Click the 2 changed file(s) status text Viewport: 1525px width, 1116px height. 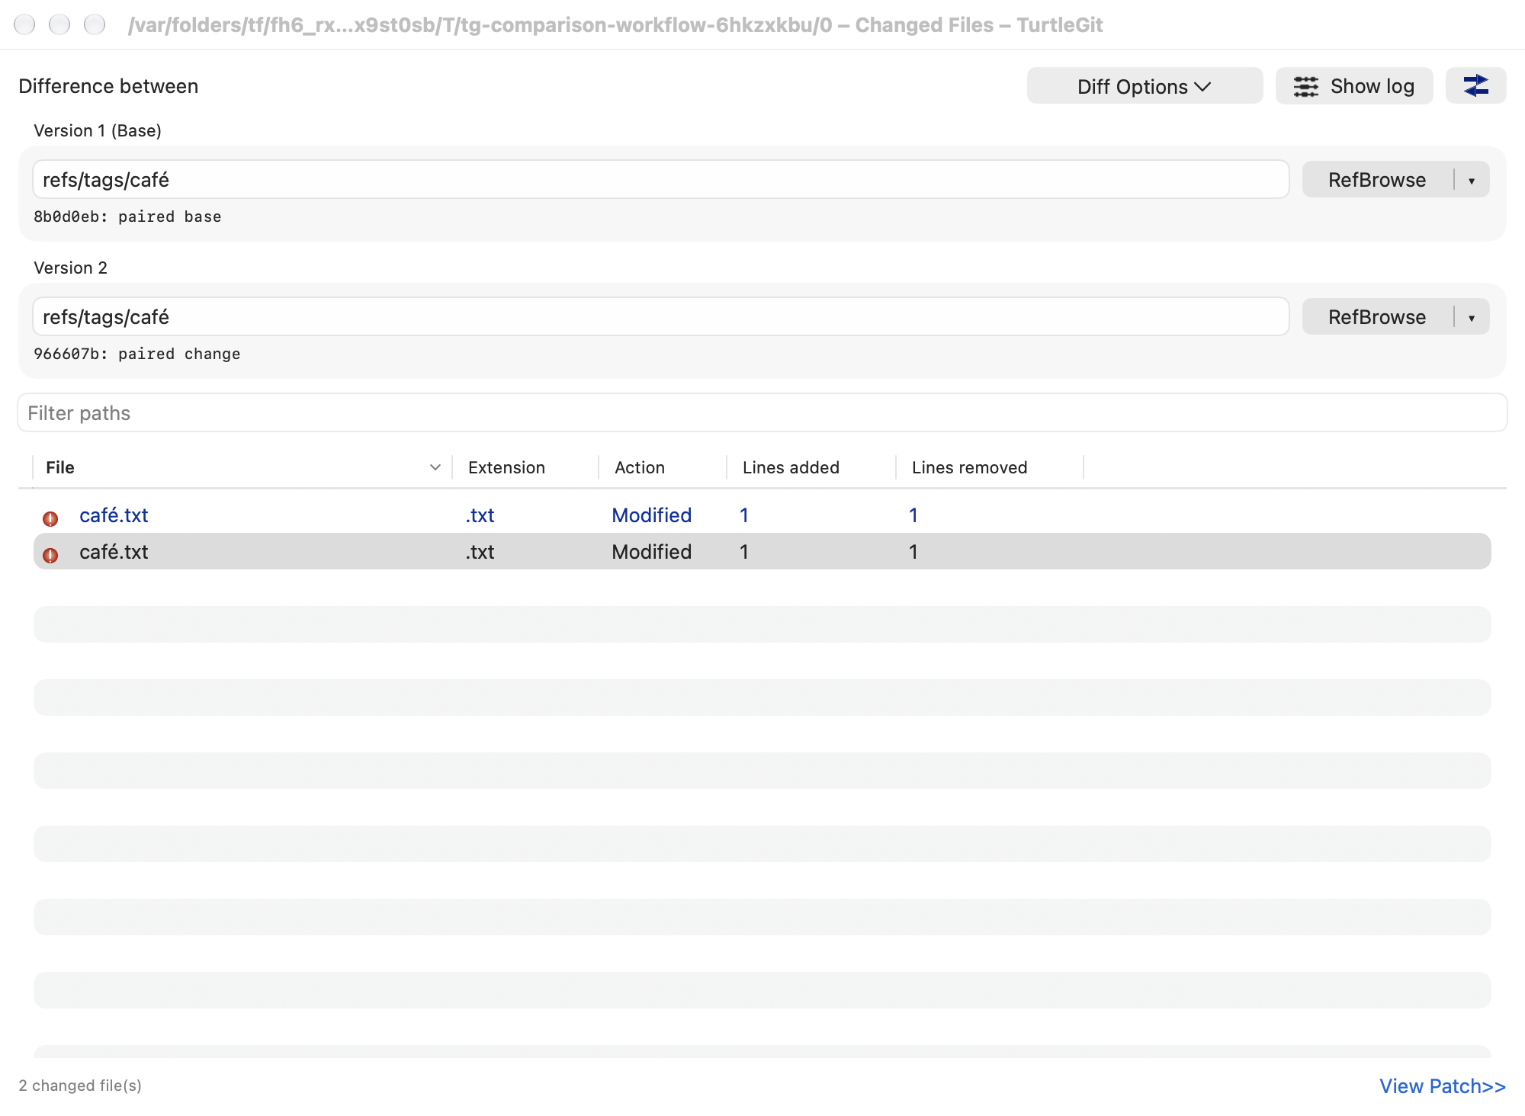tap(80, 1086)
